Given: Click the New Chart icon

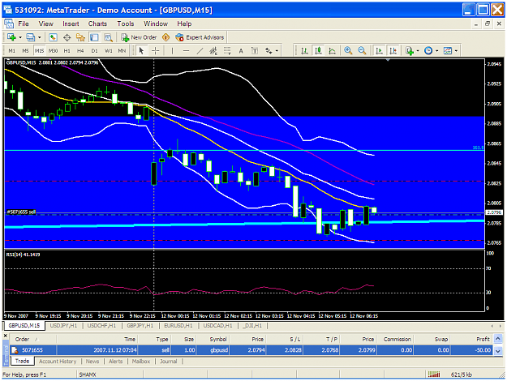Looking at the screenshot, I should 11,37.
